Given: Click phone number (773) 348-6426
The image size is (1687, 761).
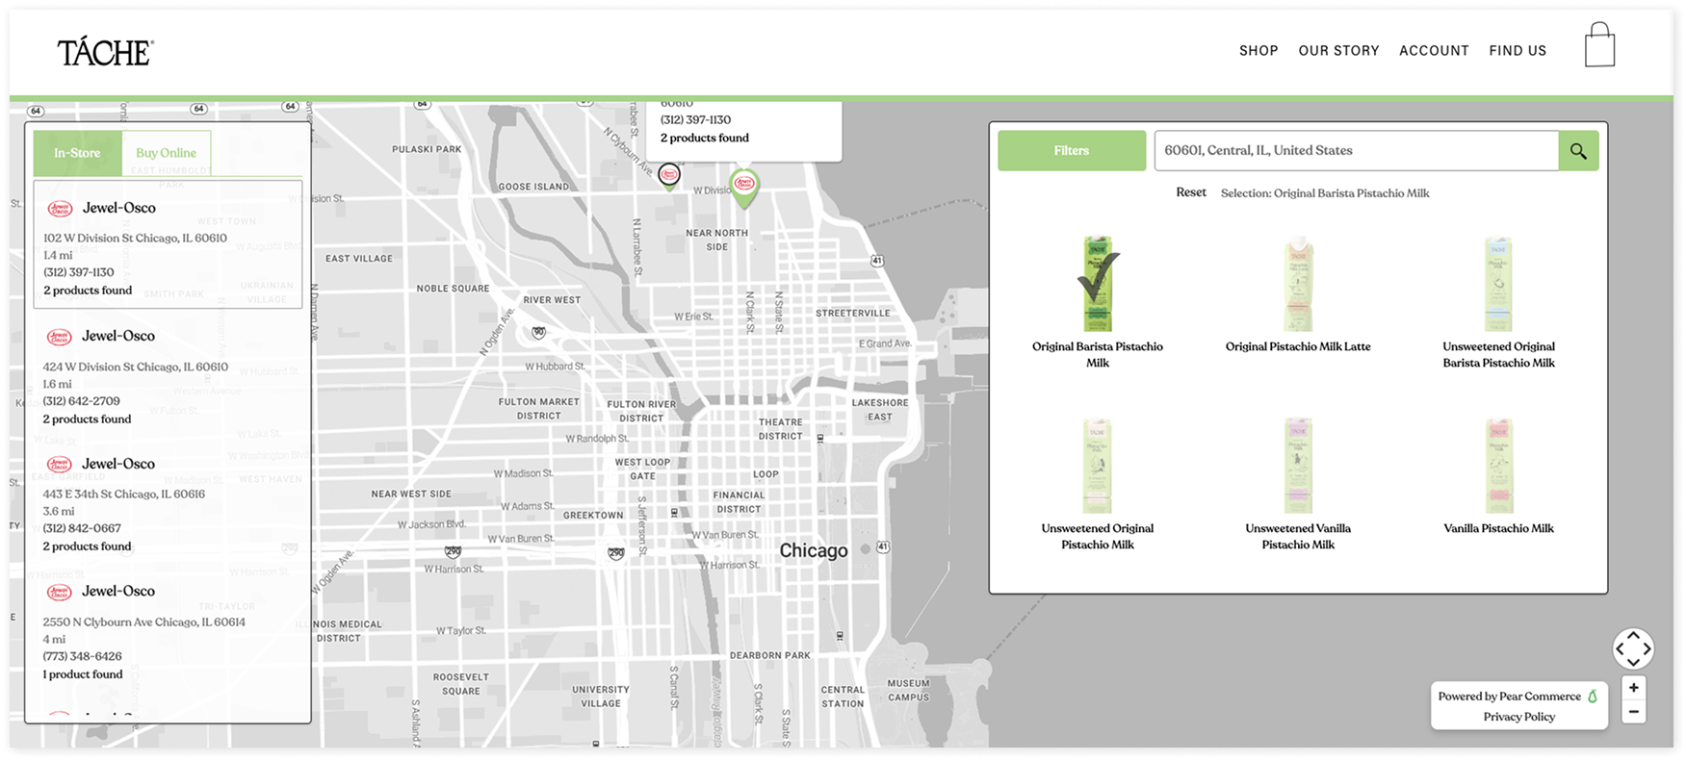Looking at the screenshot, I should [82, 656].
